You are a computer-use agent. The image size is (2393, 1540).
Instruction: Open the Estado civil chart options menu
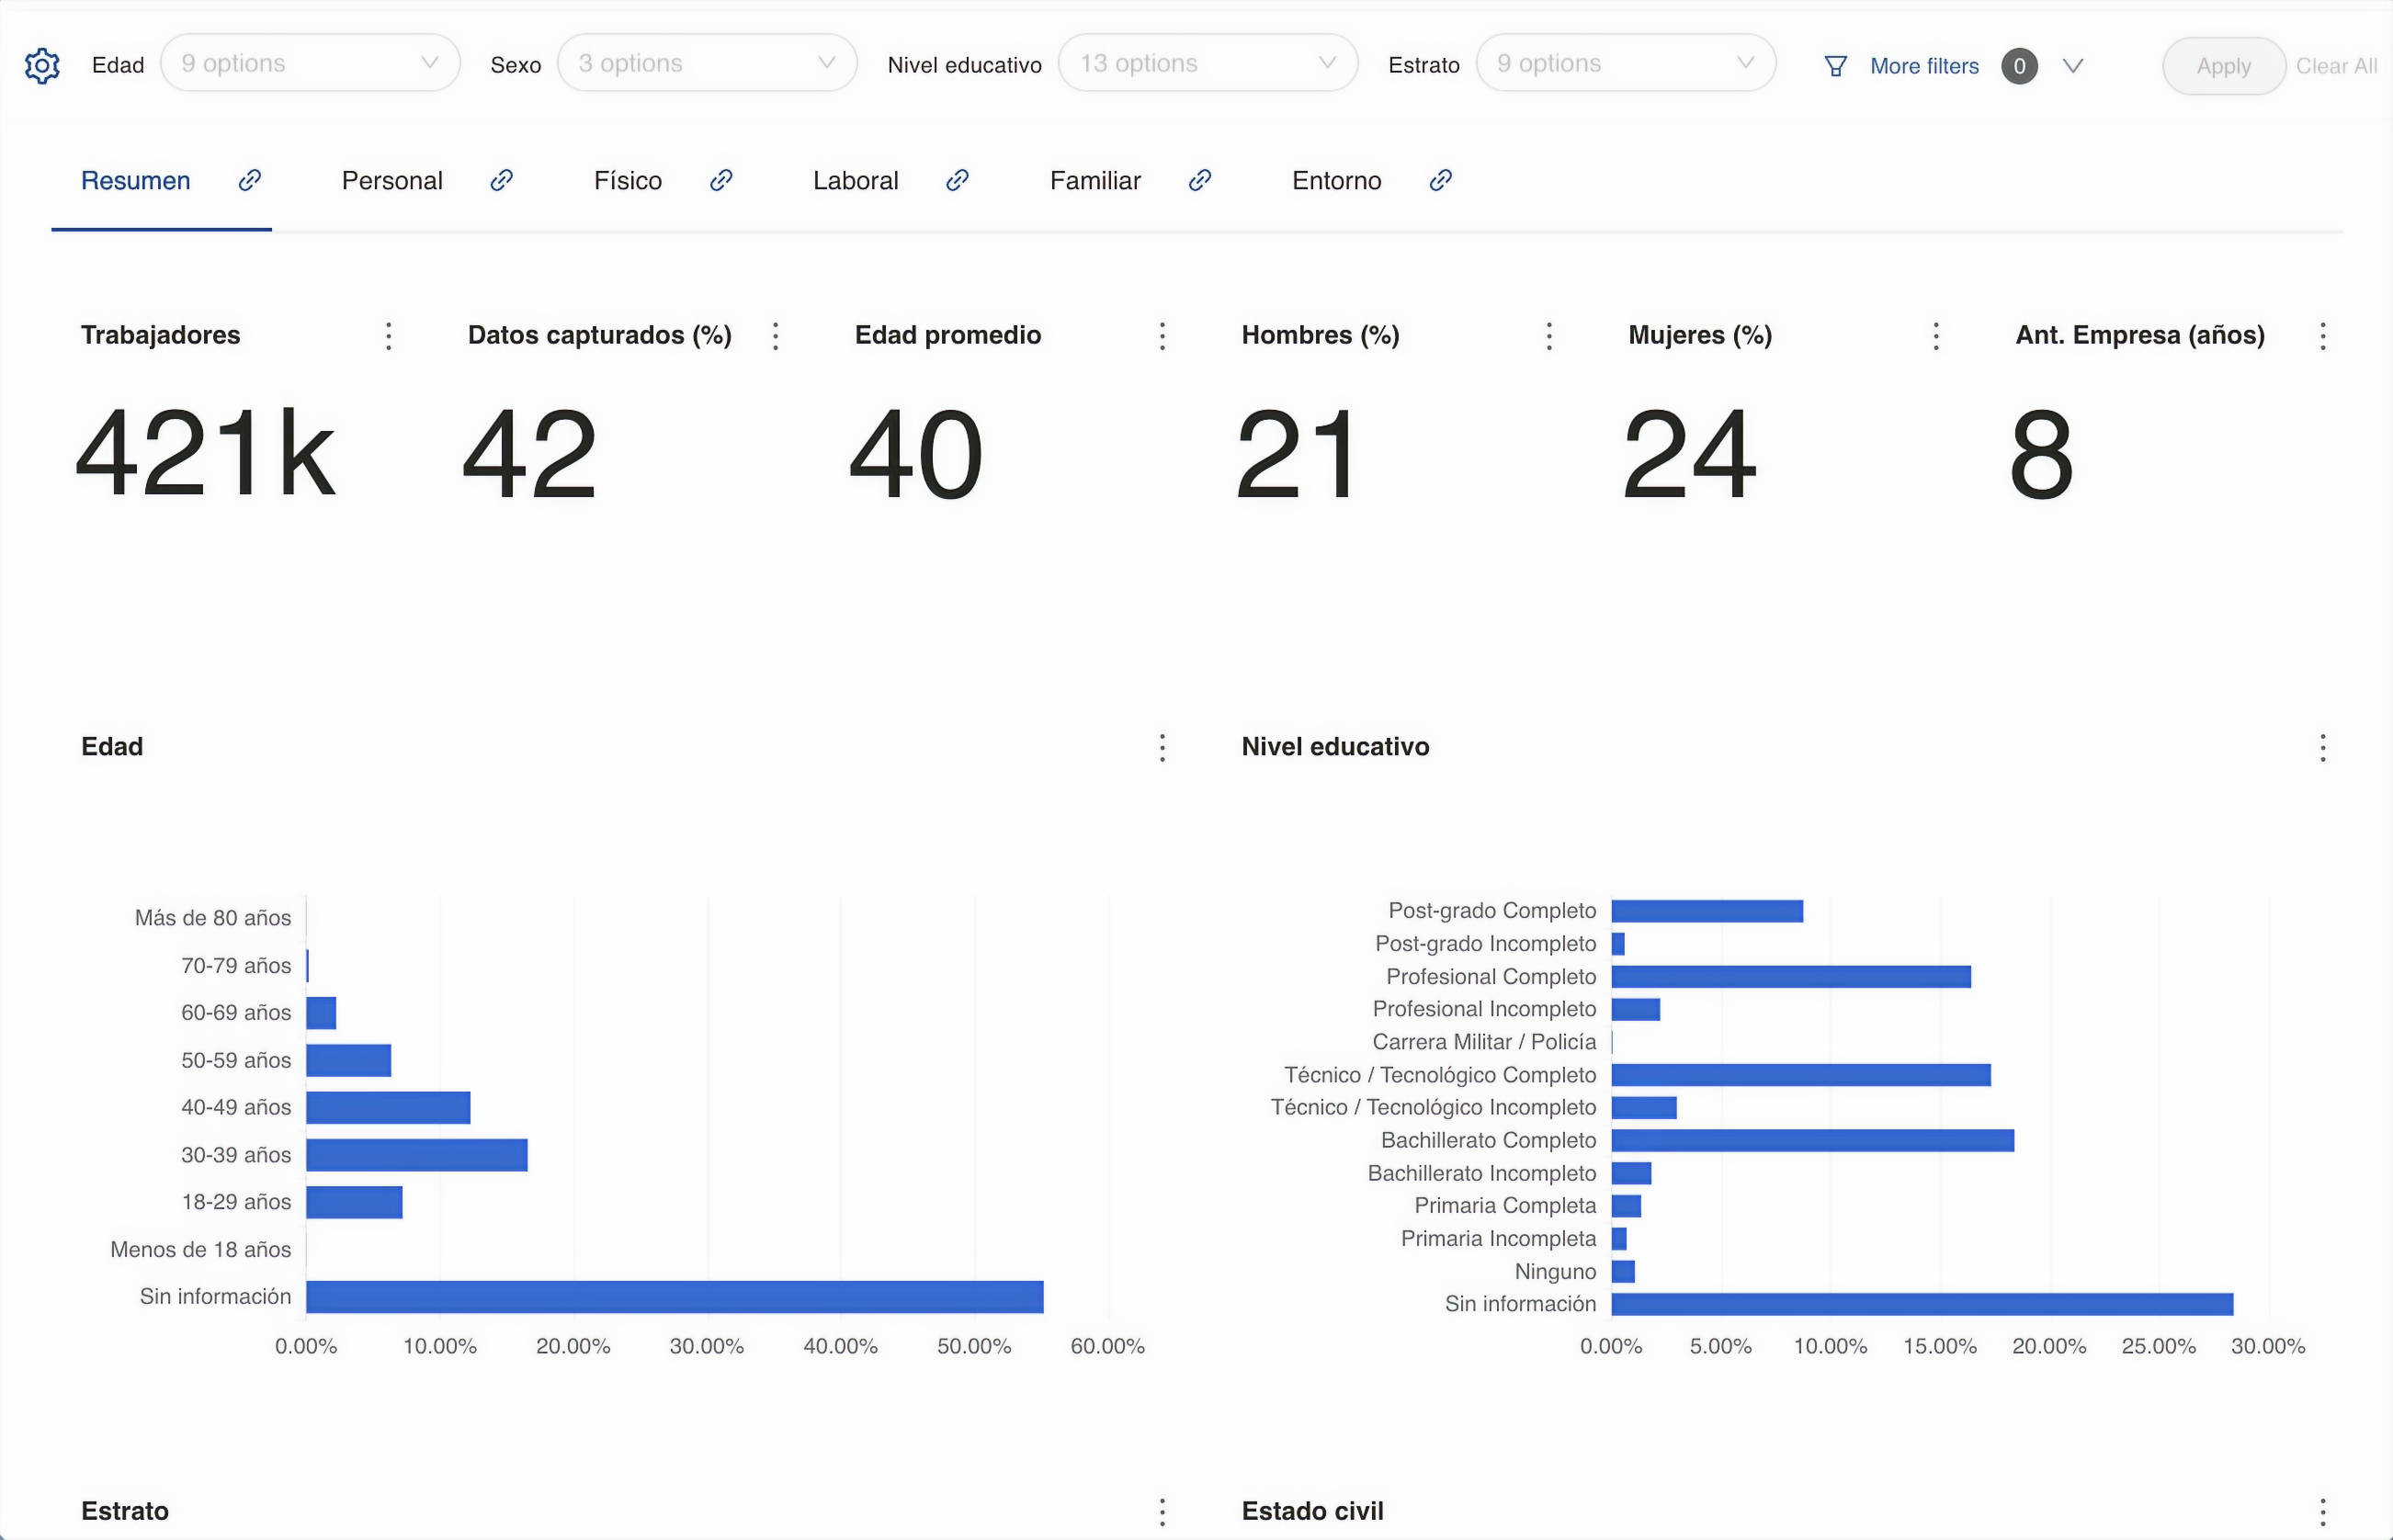click(x=2323, y=1511)
